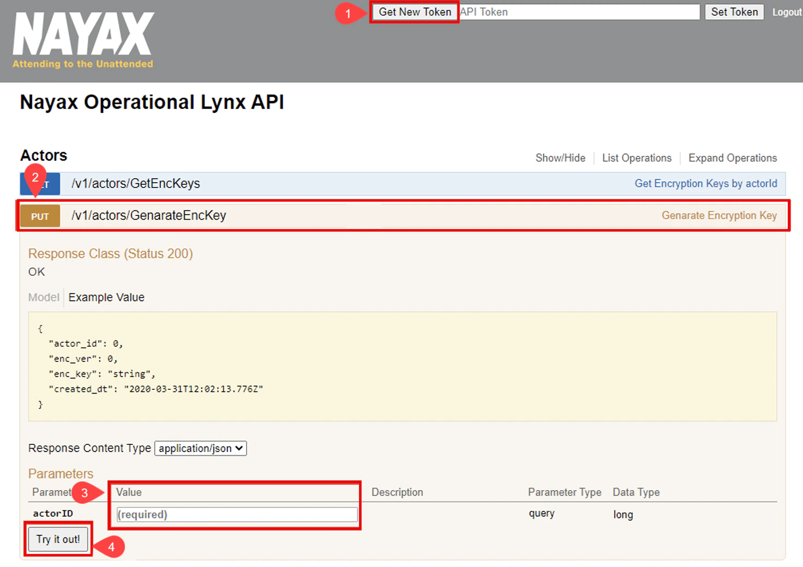Click the Value column header
This screenshot has height=567, width=803.
pyautogui.click(x=129, y=492)
